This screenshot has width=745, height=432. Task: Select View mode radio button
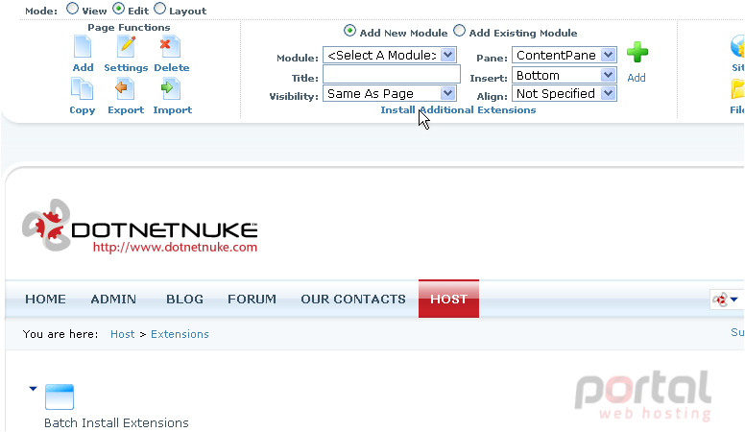(72, 9)
